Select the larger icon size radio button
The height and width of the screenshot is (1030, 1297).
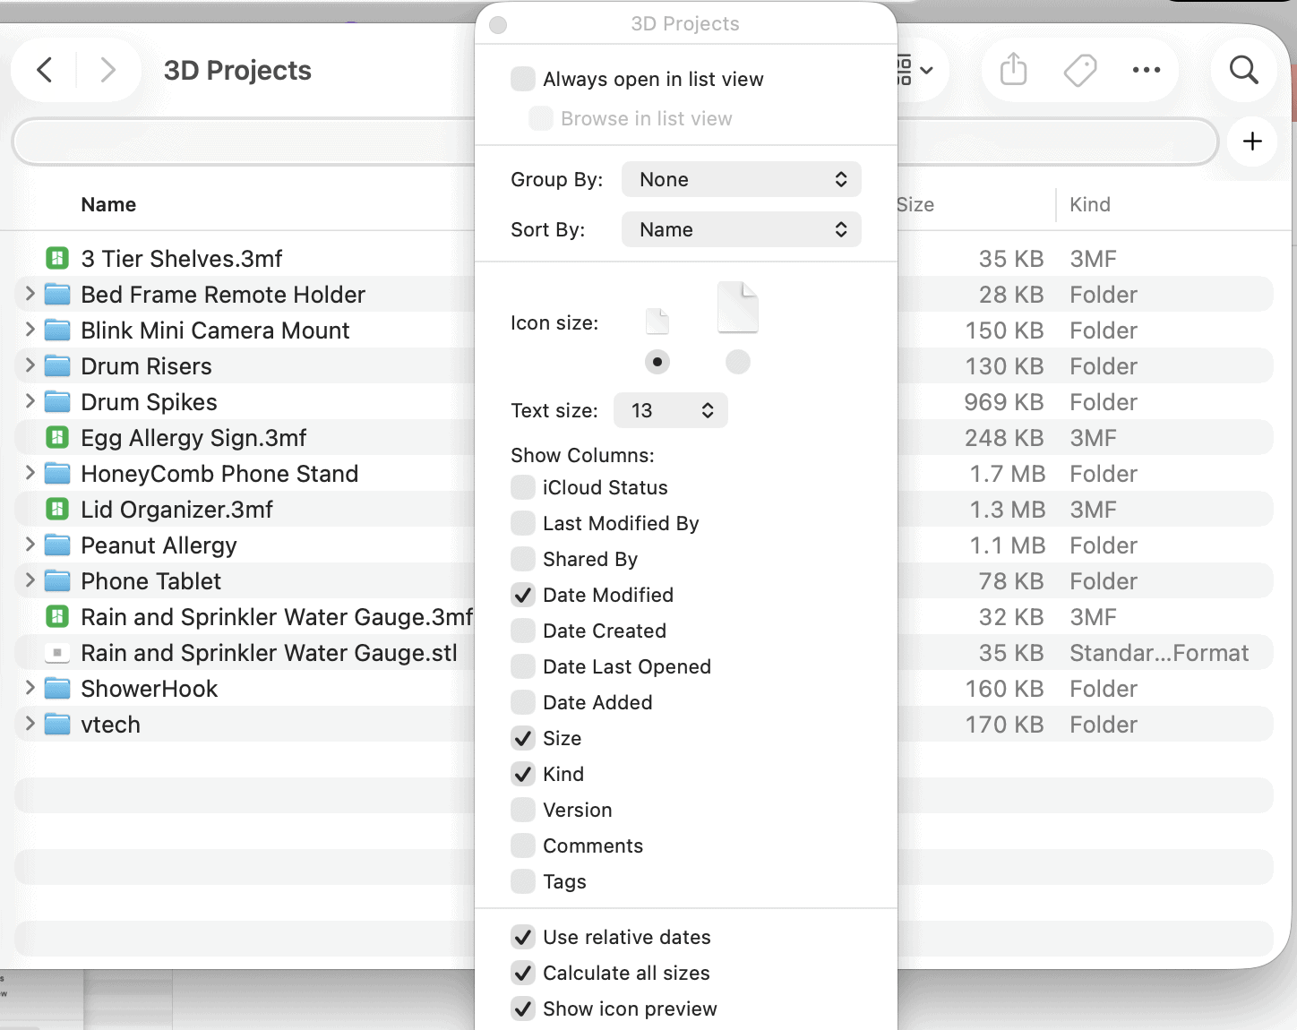coord(737,362)
